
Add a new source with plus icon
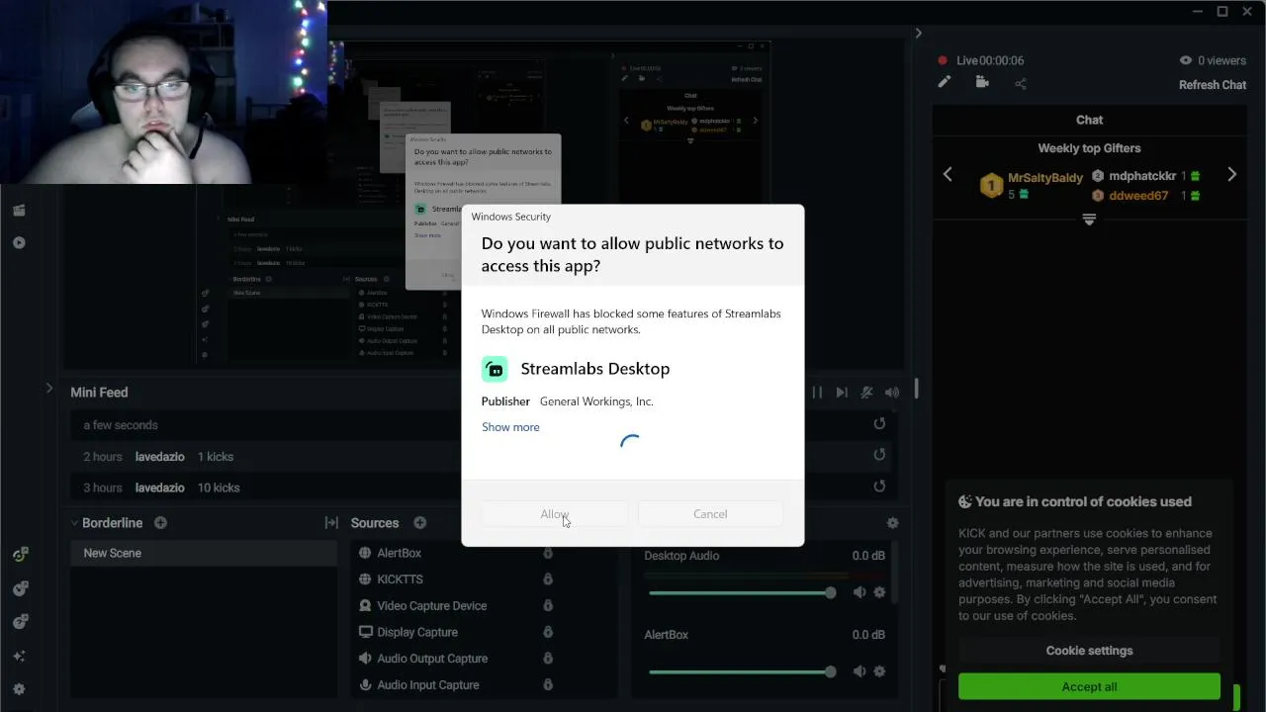click(x=419, y=523)
